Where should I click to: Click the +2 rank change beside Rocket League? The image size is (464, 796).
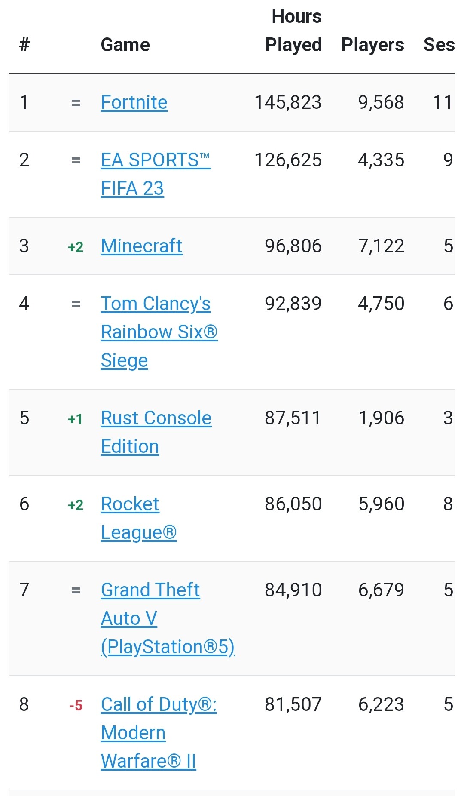click(x=76, y=505)
